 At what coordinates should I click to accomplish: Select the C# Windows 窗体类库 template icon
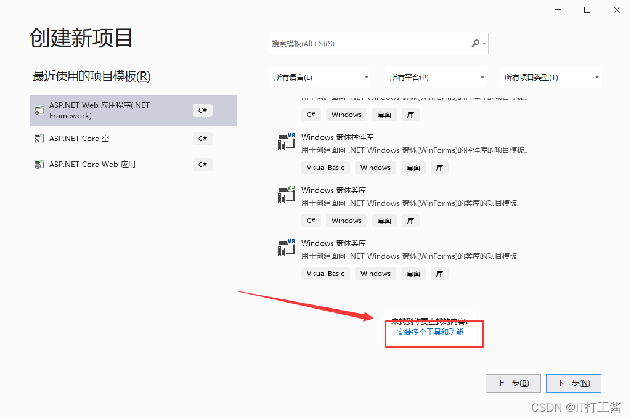pos(286,195)
